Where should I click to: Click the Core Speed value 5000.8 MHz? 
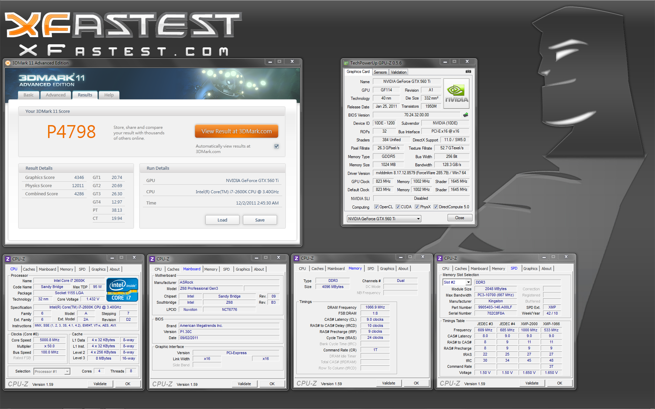point(49,340)
